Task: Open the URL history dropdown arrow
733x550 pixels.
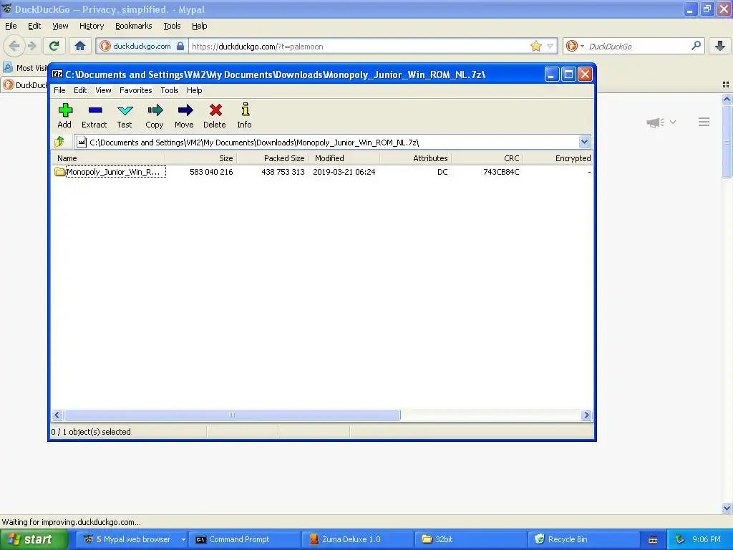Action: tap(550, 46)
